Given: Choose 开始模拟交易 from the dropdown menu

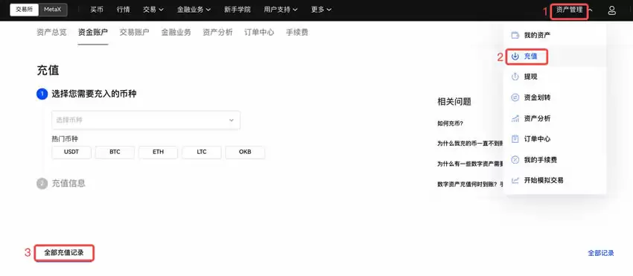Looking at the screenshot, I should 555,180.
